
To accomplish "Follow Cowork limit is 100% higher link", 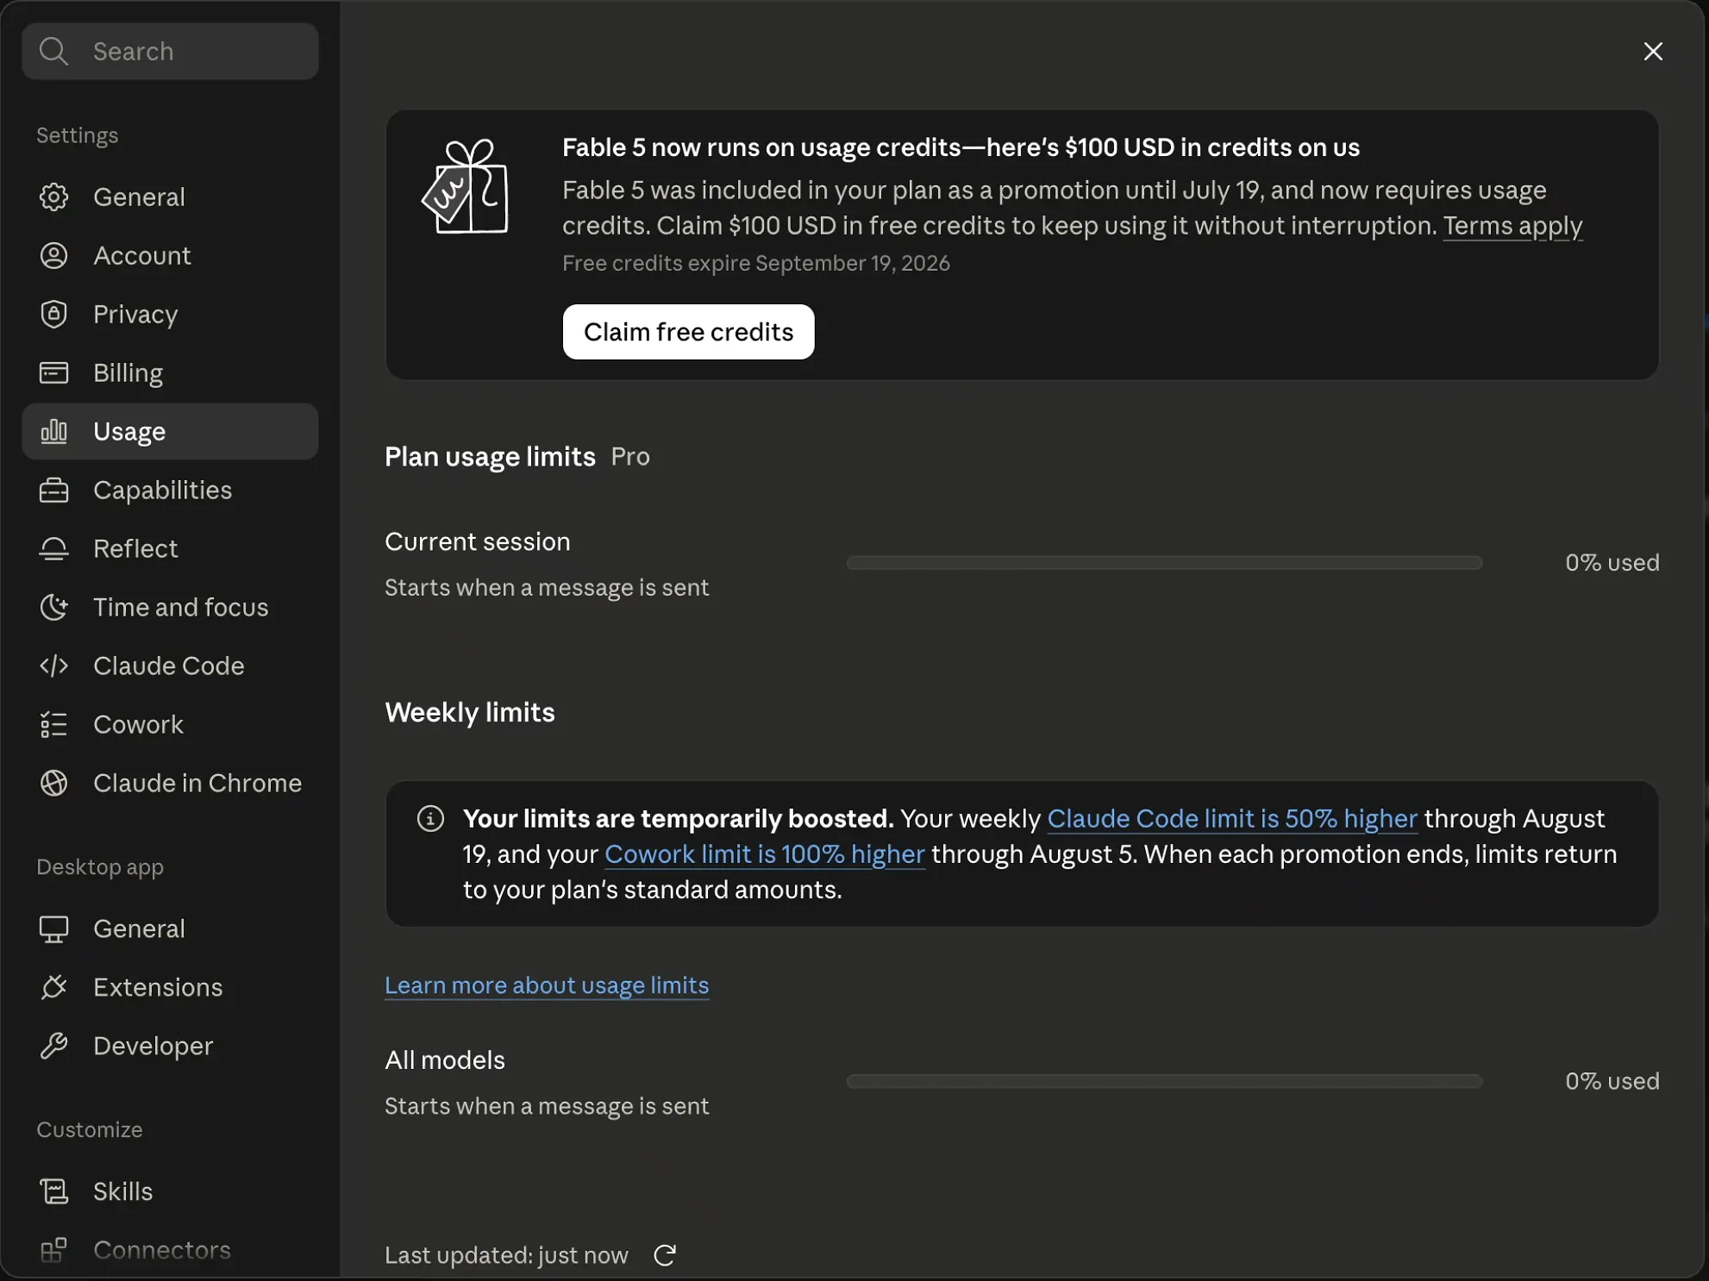I will click(x=765, y=853).
